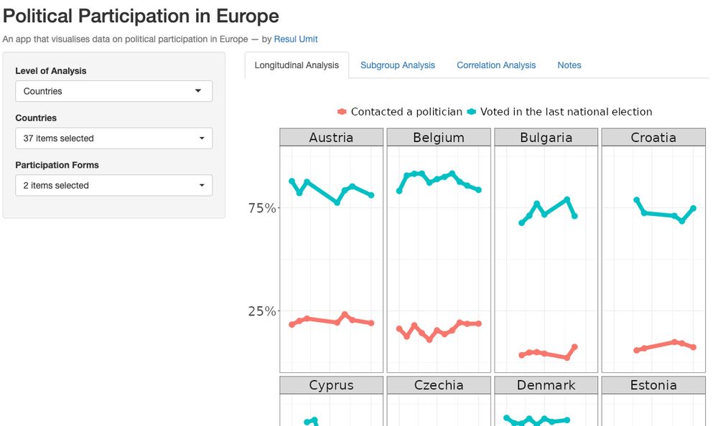Switch to the Longitudinal Analysis tab
This screenshot has width=718, height=426.
tap(297, 65)
